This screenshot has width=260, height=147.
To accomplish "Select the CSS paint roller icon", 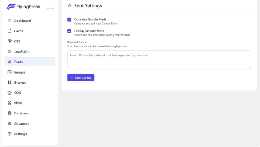I will (9, 41).
